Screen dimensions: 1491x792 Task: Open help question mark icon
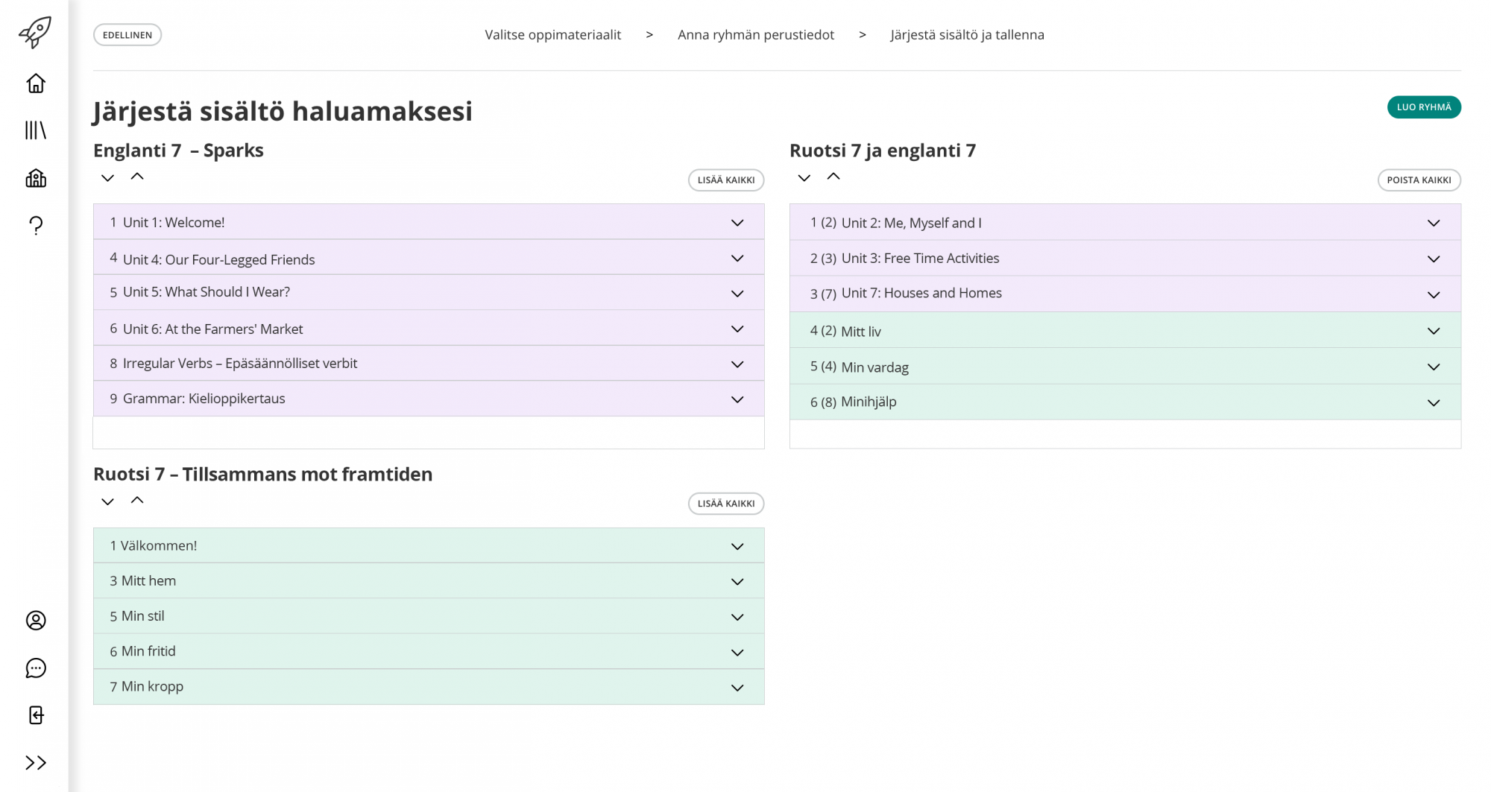click(36, 225)
